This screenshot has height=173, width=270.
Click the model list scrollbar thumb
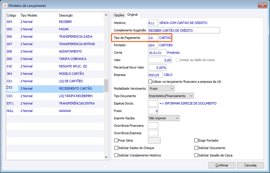[x=106, y=86]
